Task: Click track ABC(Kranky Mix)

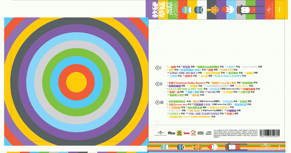Action: 178,105
